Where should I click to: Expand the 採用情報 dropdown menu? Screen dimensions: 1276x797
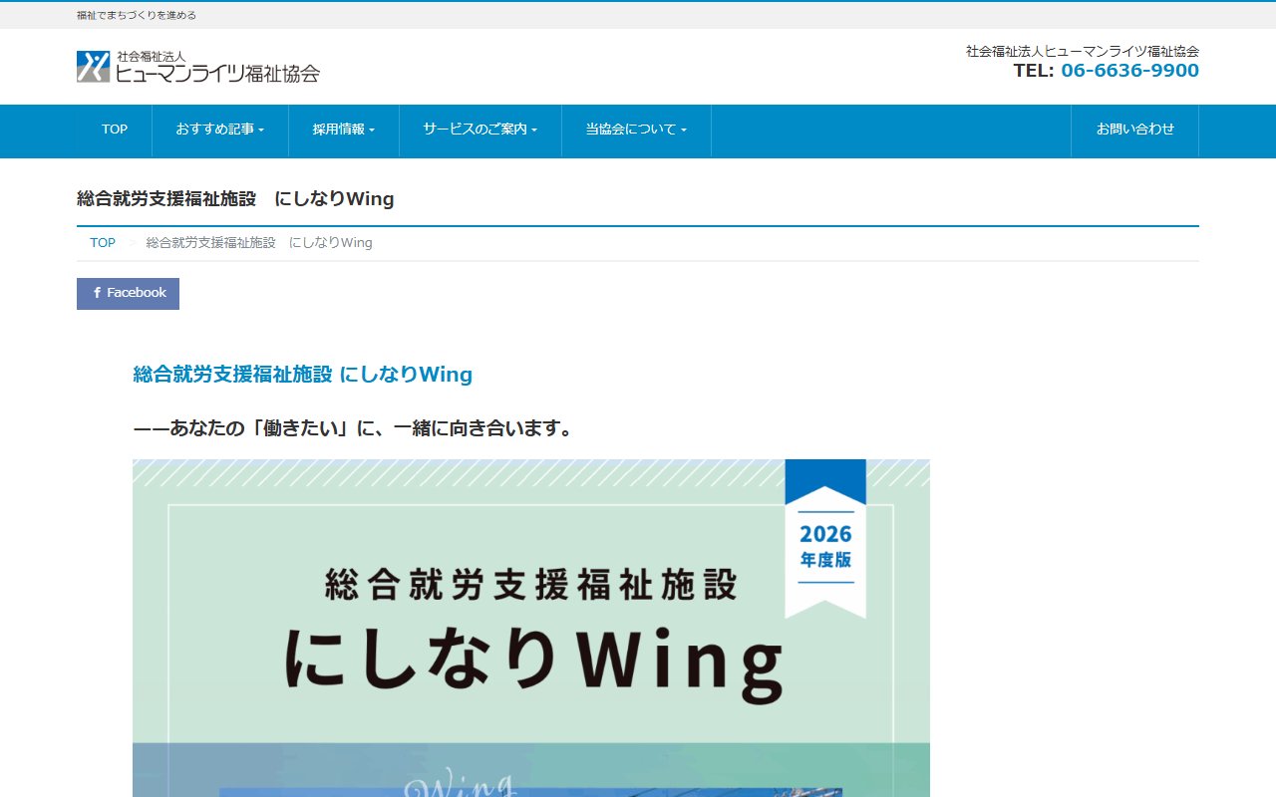pos(344,130)
